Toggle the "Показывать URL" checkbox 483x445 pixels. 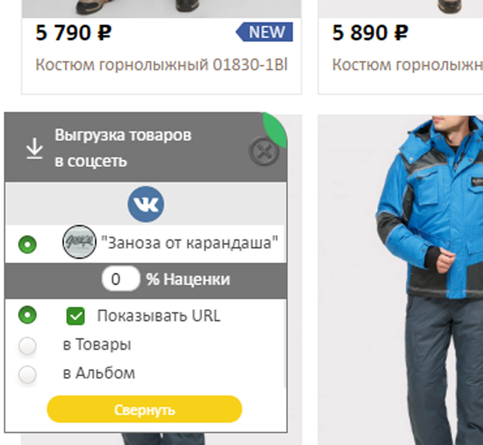[76, 316]
